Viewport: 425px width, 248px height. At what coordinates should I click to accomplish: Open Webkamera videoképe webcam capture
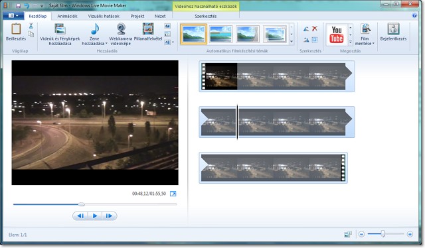[x=121, y=34]
